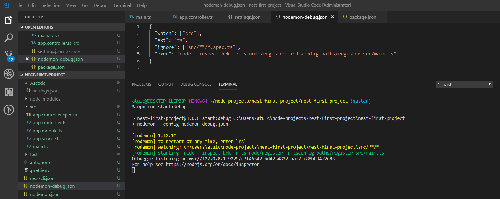Open main.ts in the src folder

click(71, 146)
